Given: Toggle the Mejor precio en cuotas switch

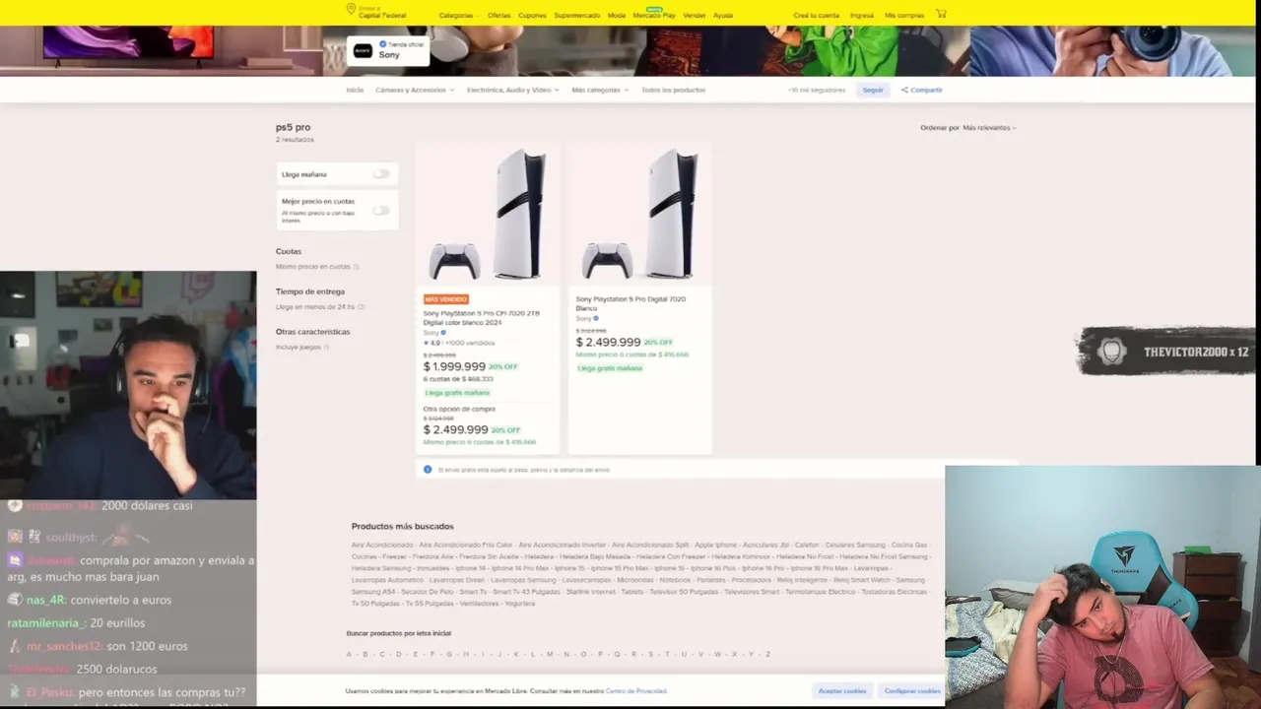Looking at the screenshot, I should [381, 210].
